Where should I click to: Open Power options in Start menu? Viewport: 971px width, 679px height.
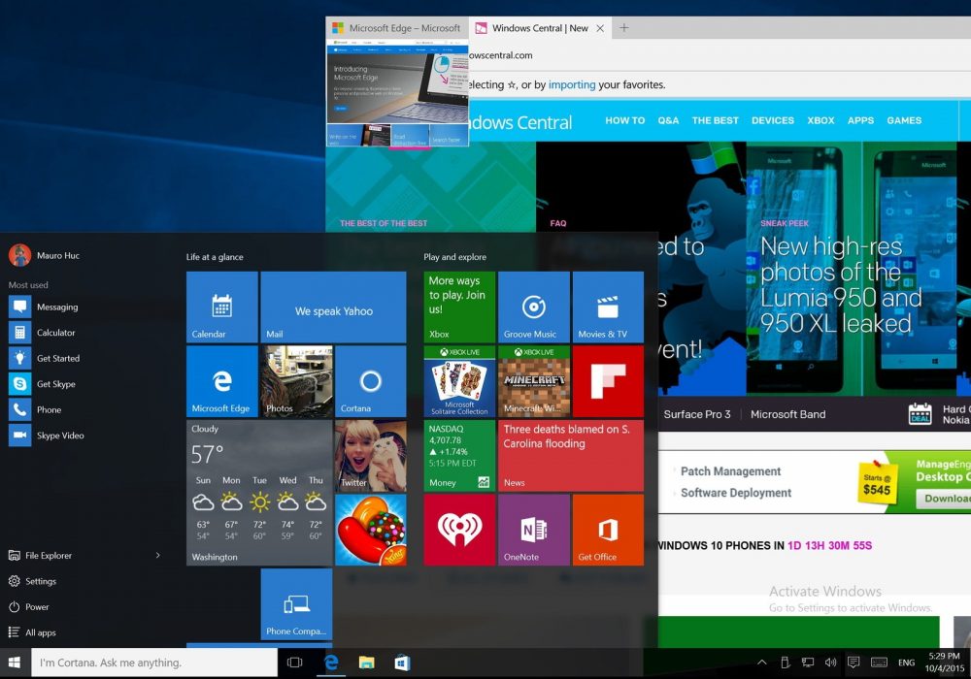tap(37, 607)
